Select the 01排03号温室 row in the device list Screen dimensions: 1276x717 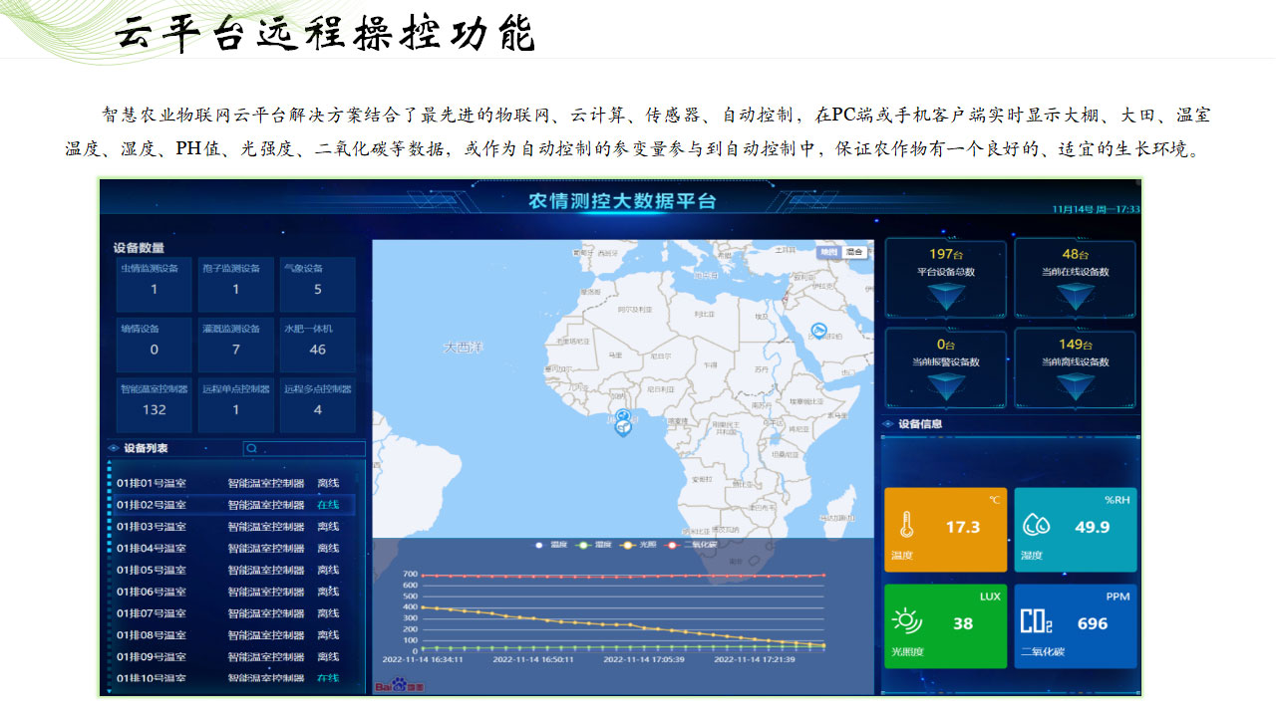coord(234,527)
